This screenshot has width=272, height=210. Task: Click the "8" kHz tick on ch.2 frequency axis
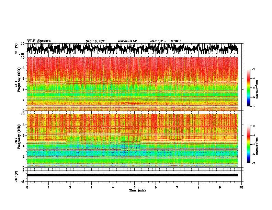point(24,125)
